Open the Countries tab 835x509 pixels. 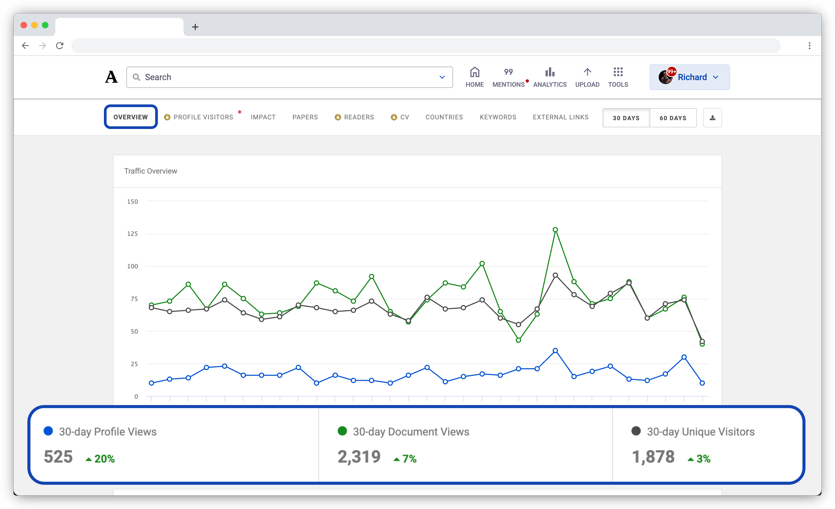(444, 117)
